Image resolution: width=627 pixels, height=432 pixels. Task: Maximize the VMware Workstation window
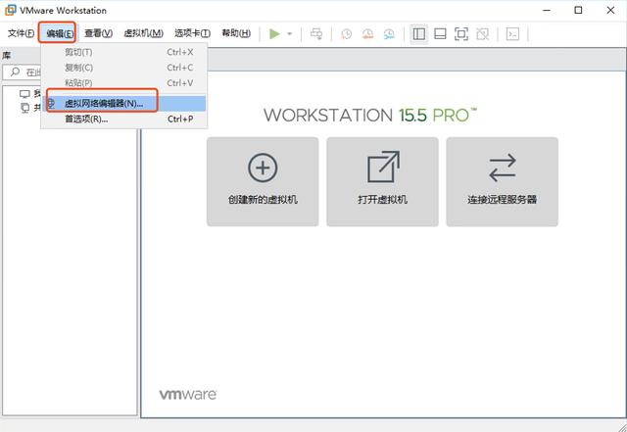pos(578,11)
